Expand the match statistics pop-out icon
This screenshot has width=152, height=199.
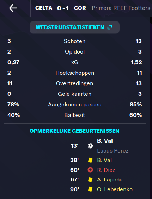point(110,27)
